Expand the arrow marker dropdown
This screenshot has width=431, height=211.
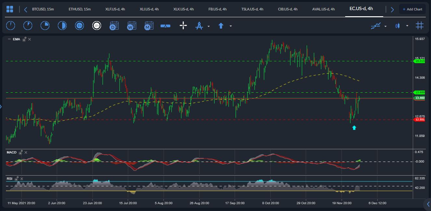click(x=230, y=26)
